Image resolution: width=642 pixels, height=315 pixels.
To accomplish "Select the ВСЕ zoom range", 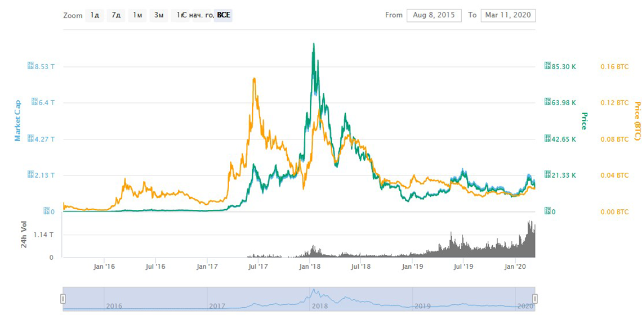I will point(224,15).
